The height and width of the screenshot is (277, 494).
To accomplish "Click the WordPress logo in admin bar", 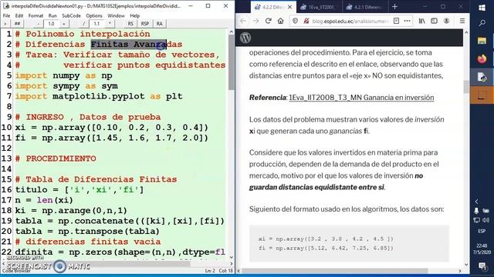I will click(x=245, y=38).
